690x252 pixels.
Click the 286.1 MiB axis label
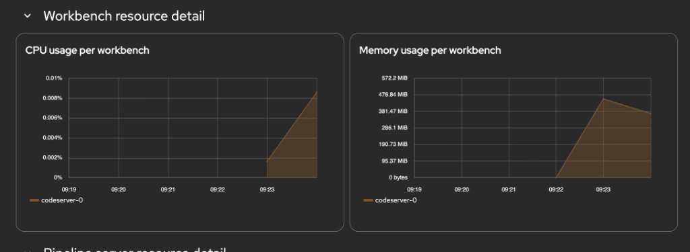[395, 128]
